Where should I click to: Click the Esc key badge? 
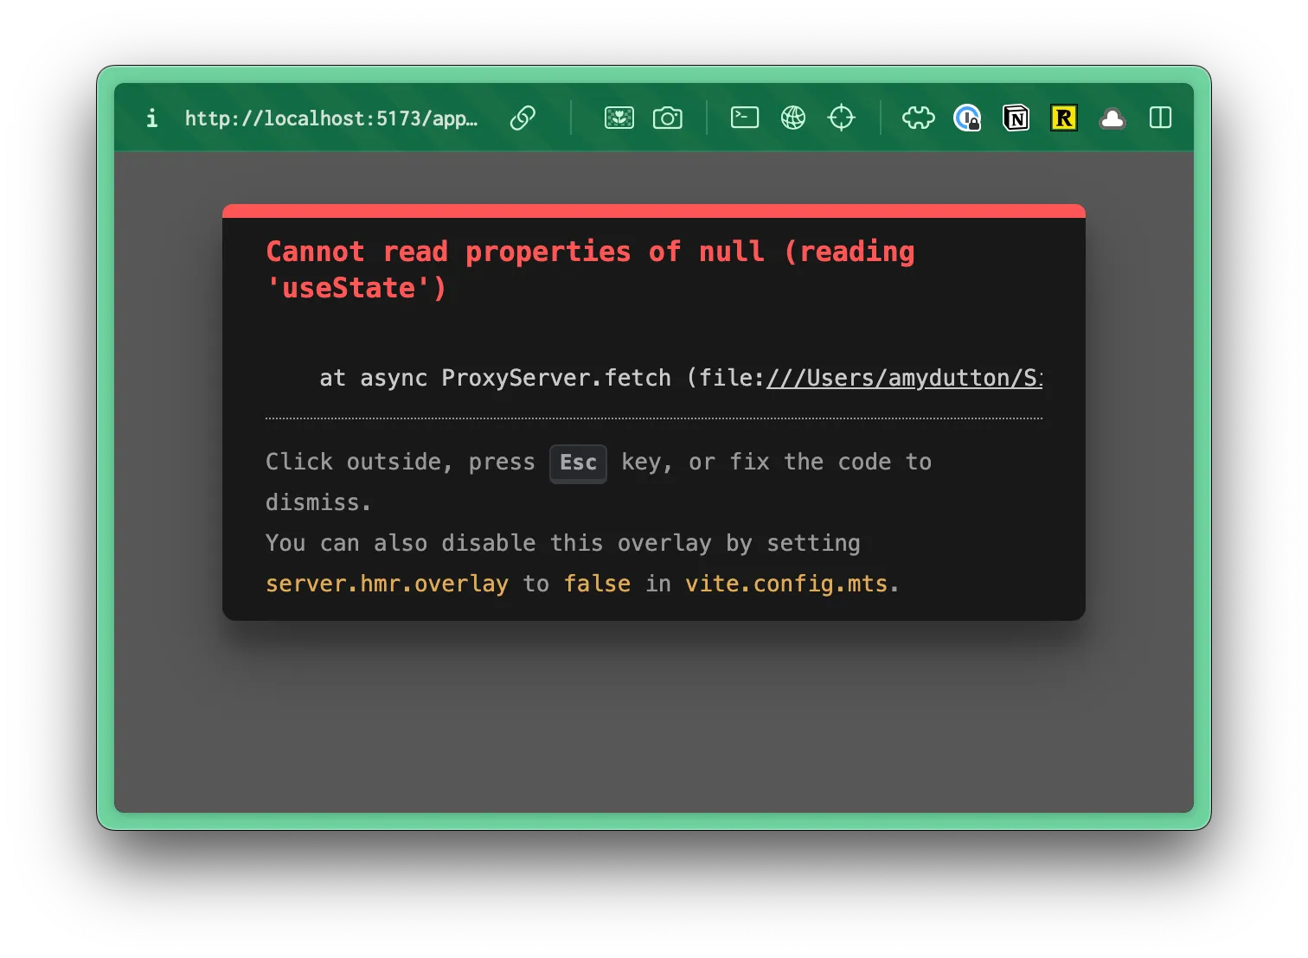point(578,463)
